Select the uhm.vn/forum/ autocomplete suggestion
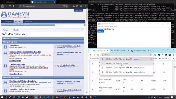 coord(127,72)
